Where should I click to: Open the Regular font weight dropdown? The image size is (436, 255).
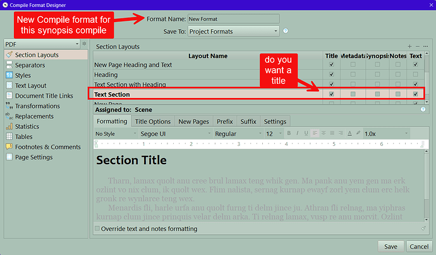(x=238, y=134)
